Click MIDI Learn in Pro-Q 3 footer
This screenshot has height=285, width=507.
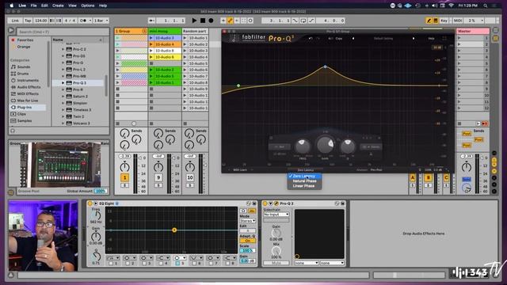(240, 170)
